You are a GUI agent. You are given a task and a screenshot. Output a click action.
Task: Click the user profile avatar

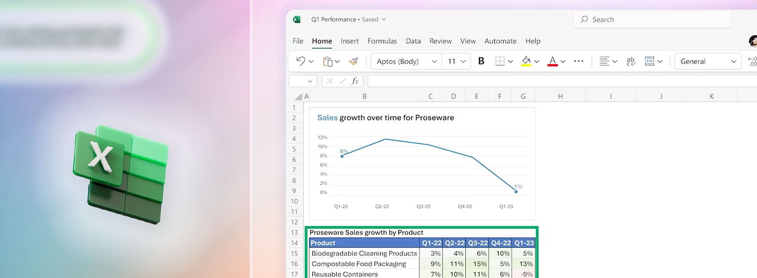pos(753,41)
